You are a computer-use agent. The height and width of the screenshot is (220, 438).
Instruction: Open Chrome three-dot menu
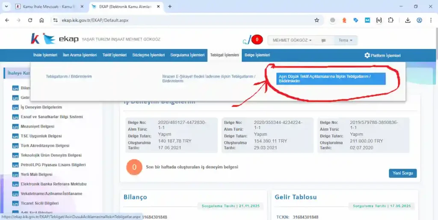point(431,20)
